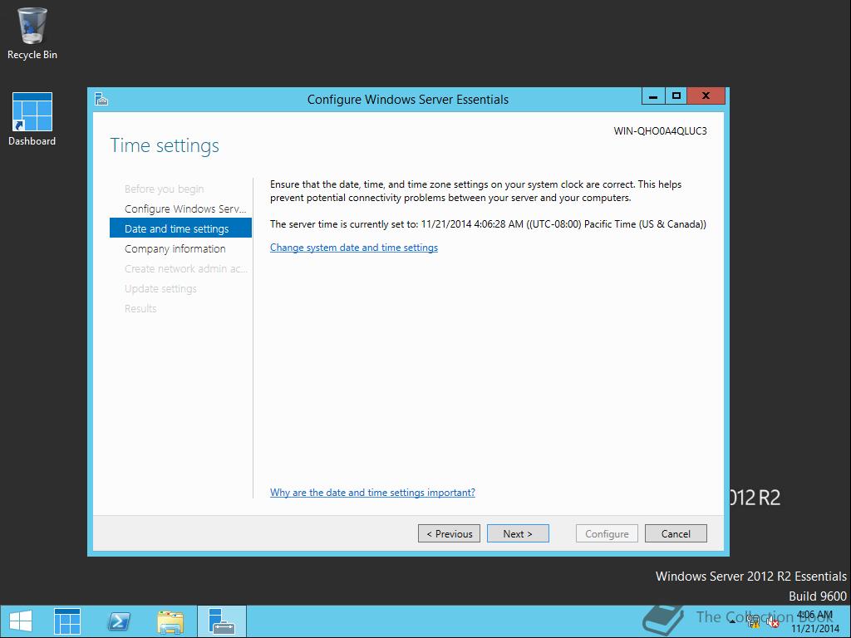851x638 pixels.
Task: Close the Configure Windows Server Essentials window
Action: [x=706, y=96]
